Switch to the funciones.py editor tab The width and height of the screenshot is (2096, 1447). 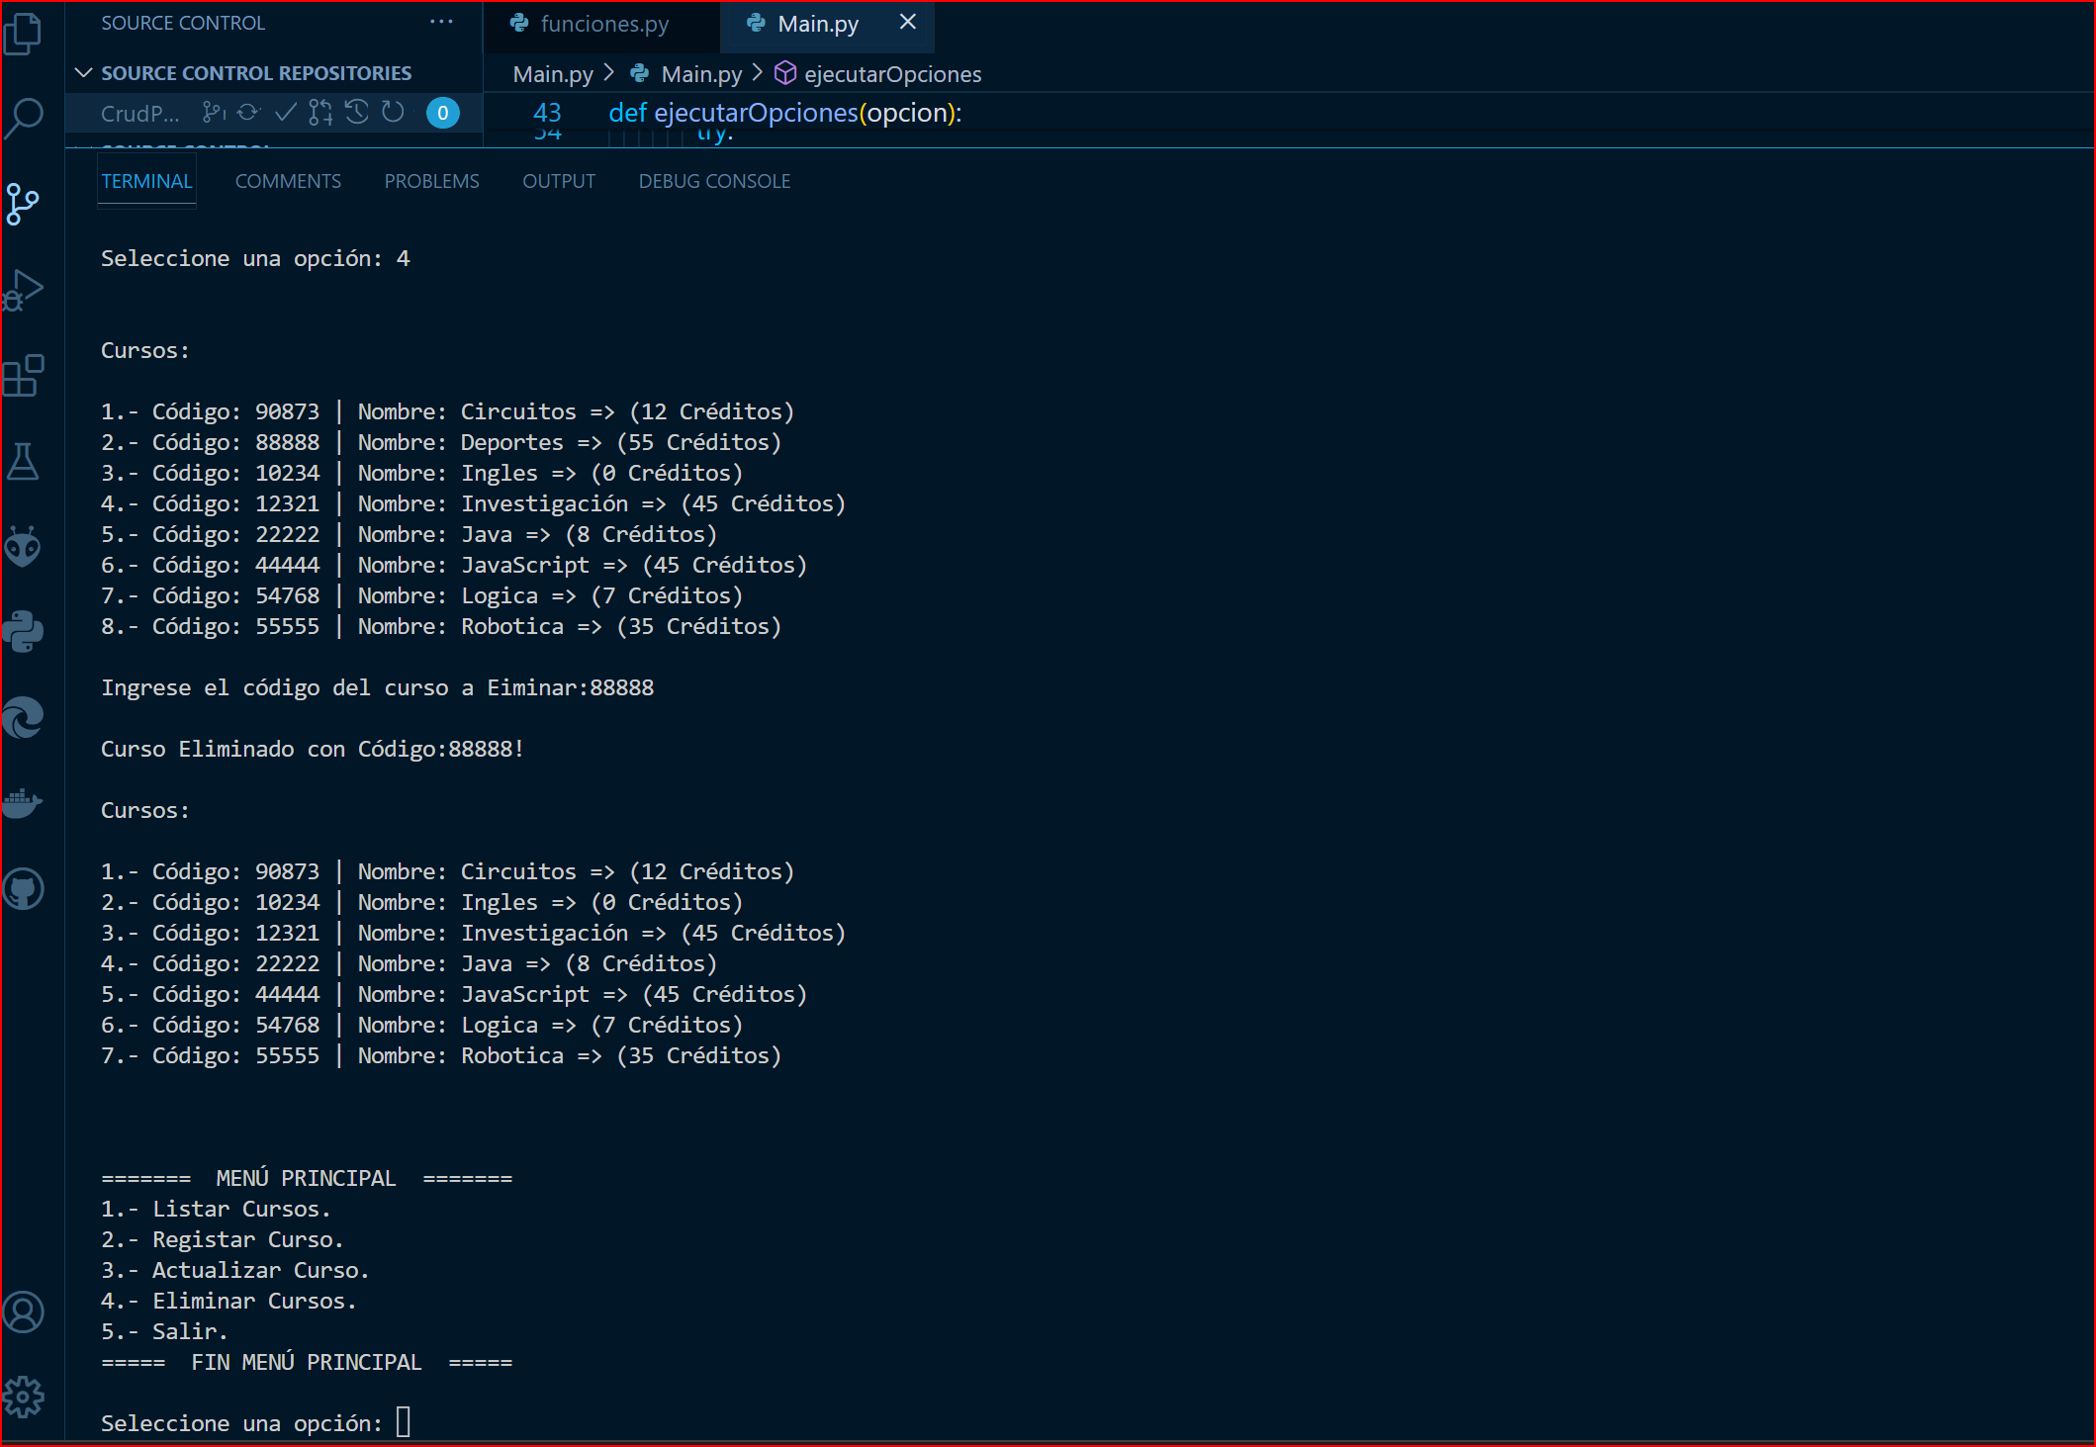pos(603,24)
